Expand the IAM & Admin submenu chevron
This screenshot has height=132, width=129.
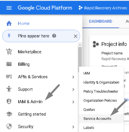(73, 102)
